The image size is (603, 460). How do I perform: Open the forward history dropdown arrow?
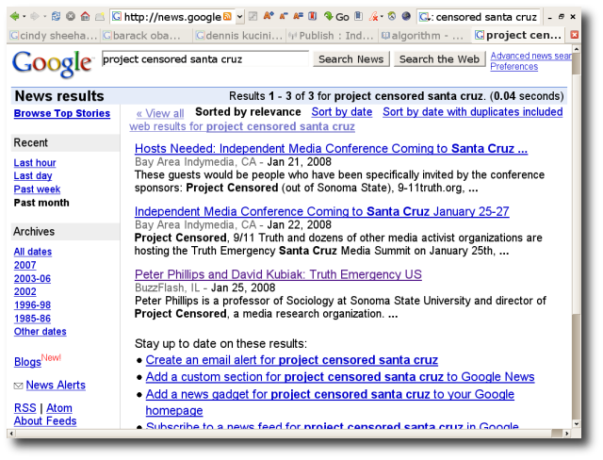[44, 17]
